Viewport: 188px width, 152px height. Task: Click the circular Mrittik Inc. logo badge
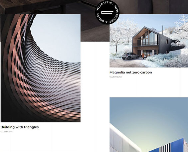107,12
